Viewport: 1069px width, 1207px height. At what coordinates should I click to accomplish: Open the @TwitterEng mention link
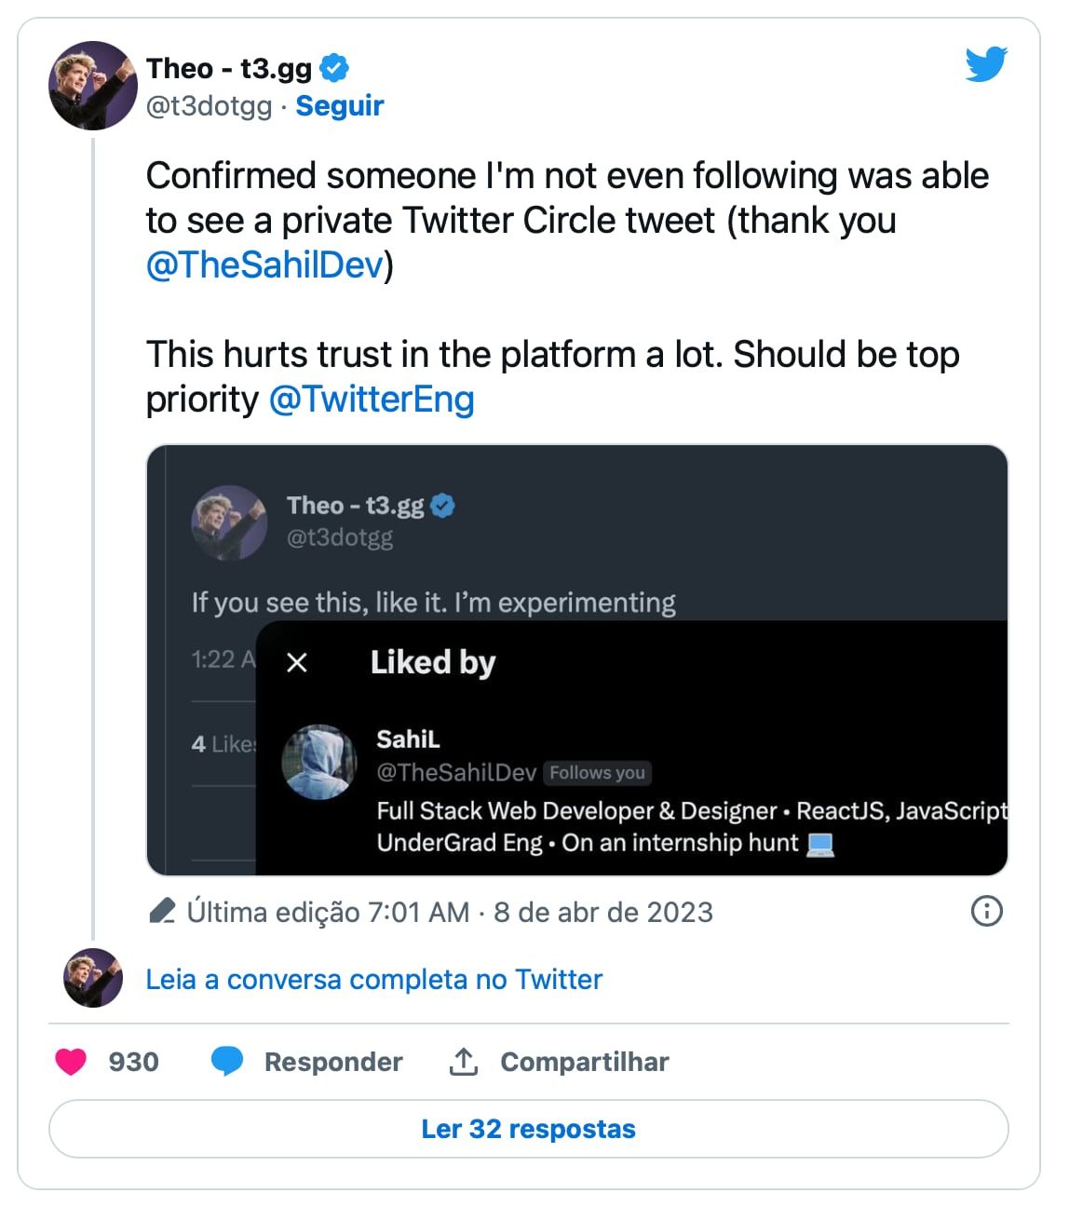click(372, 400)
